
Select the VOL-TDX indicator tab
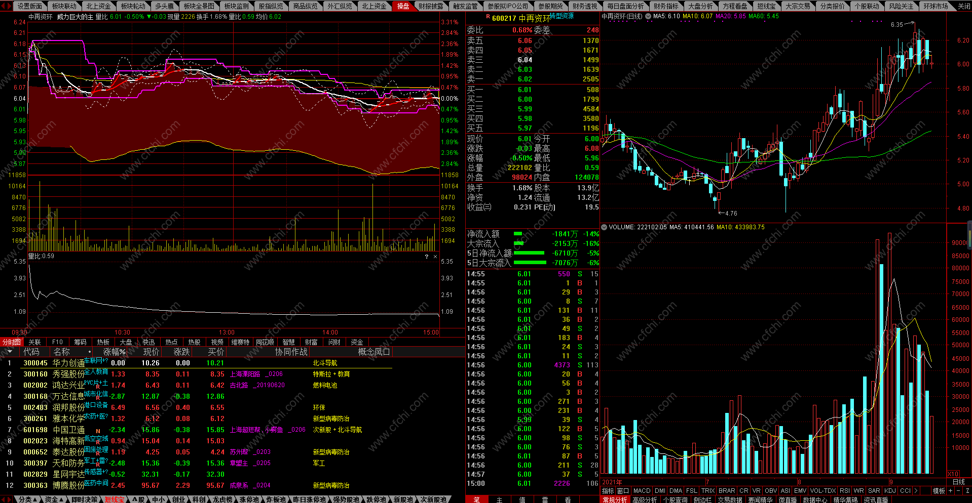pos(823,491)
